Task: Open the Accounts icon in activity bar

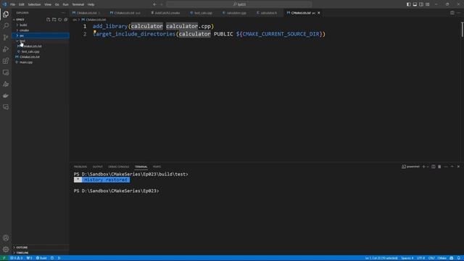Action: point(6,238)
